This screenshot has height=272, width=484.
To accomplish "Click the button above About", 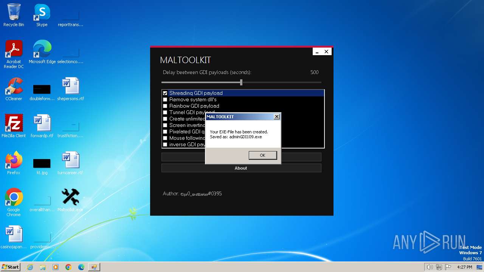I will [x=183, y=157].
